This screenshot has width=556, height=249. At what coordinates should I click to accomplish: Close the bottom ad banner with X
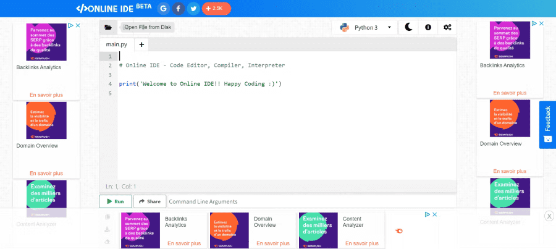click(549, 216)
